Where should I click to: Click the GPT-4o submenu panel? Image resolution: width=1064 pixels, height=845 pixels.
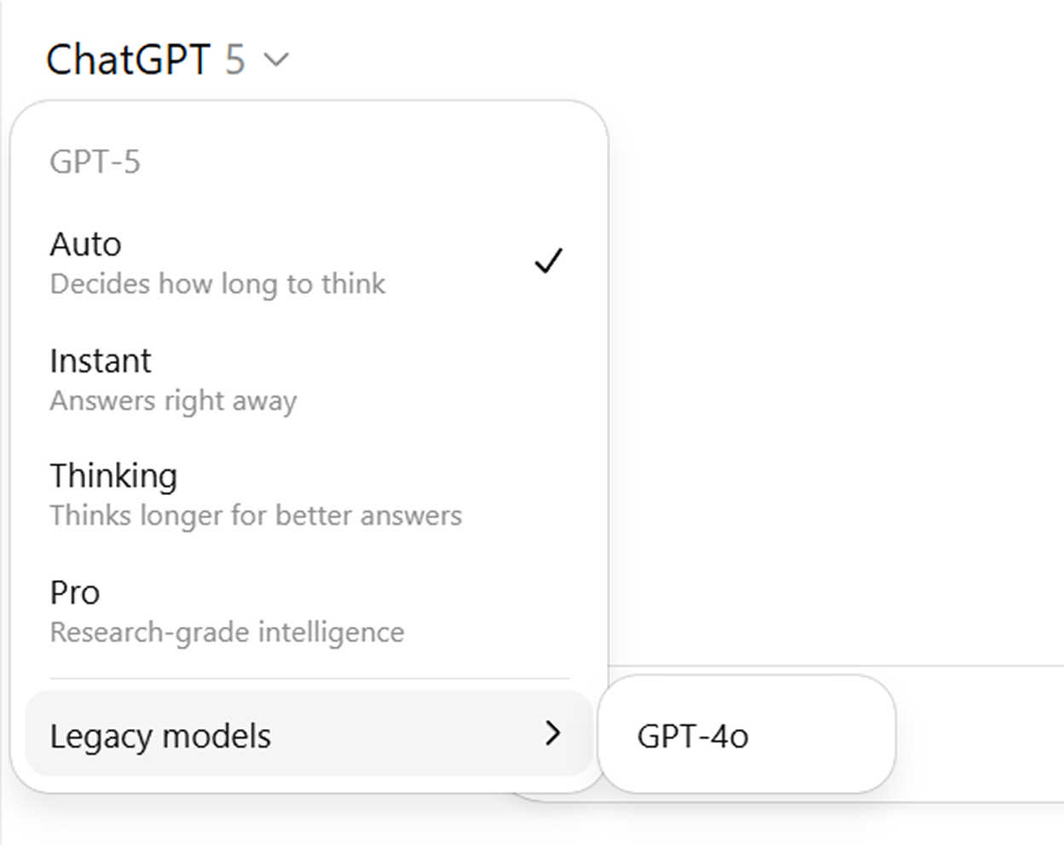[748, 736]
